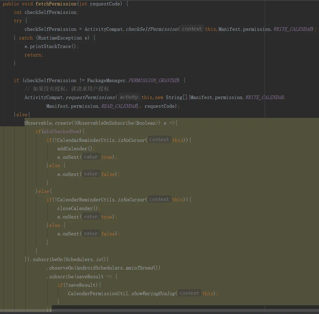The height and width of the screenshot is (314, 319).
Task: Click requestCode argument after READ_CALENDAR
Action: 159,106
